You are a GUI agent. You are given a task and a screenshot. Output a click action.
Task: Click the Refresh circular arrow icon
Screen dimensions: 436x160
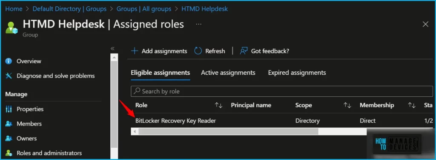coord(198,51)
